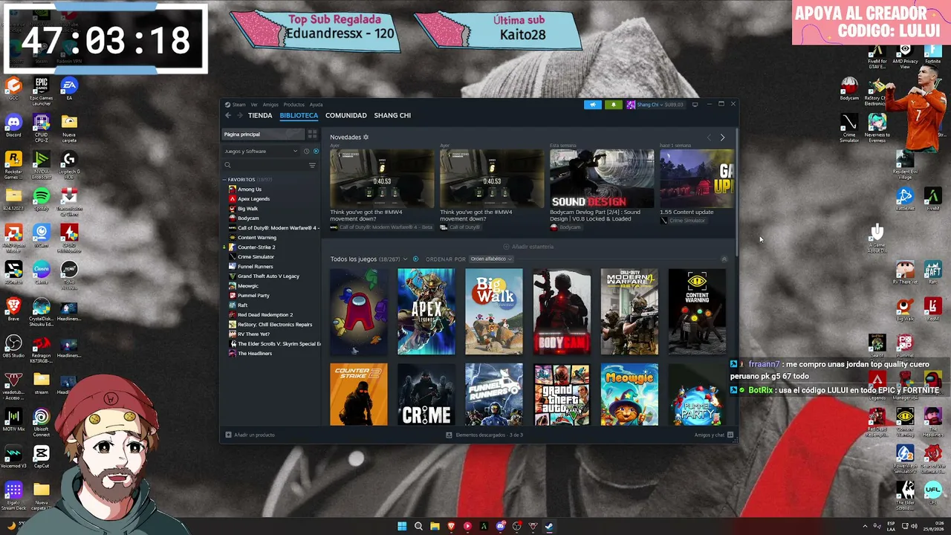Image resolution: width=951 pixels, height=535 pixels.
Task: Open the Shang Chi account dropdown
Action: (x=655, y=105)
